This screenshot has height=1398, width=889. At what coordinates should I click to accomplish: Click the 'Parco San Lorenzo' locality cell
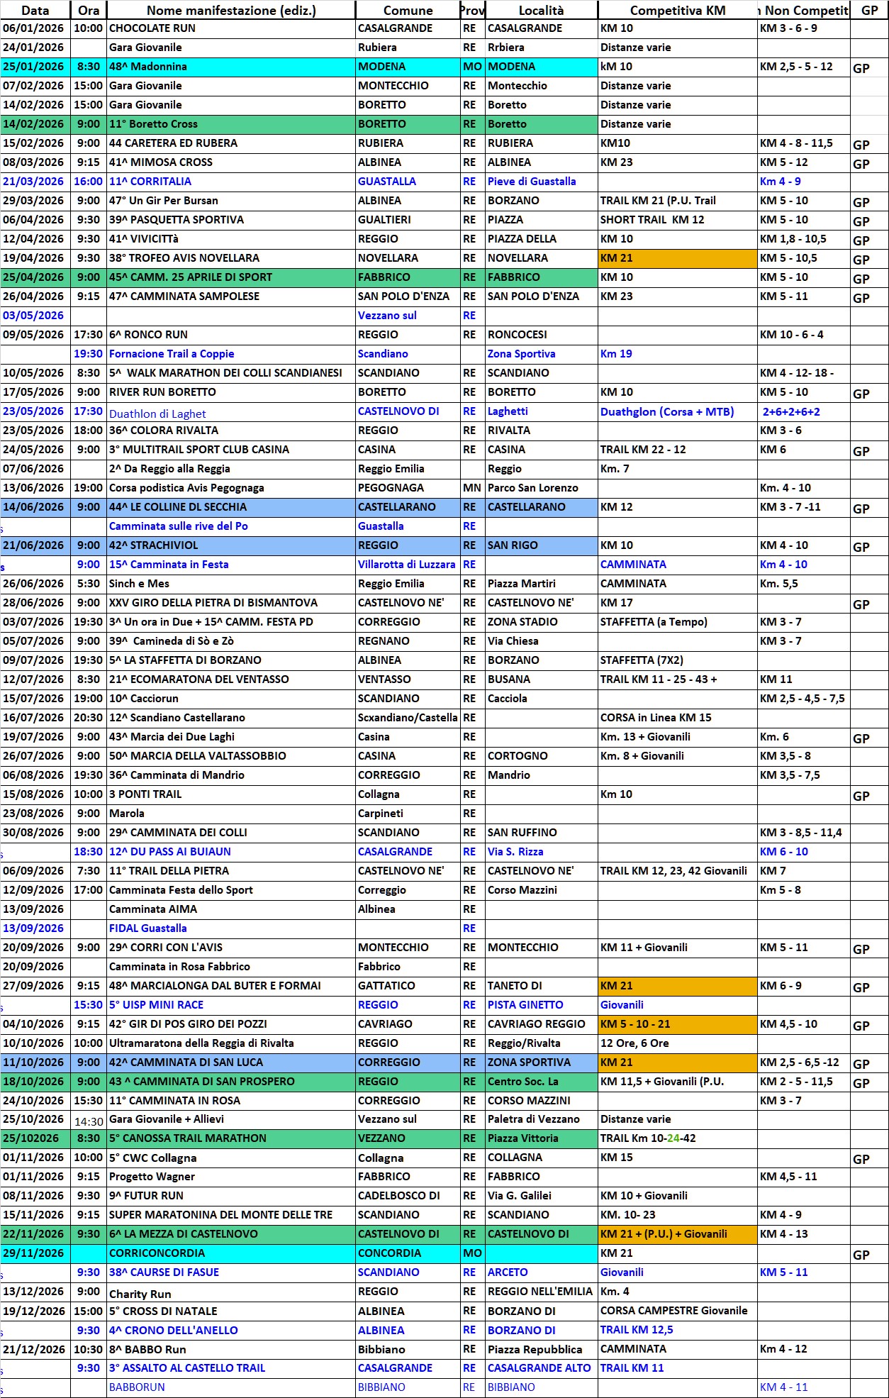pyautogui.click(x=542, y=488)
